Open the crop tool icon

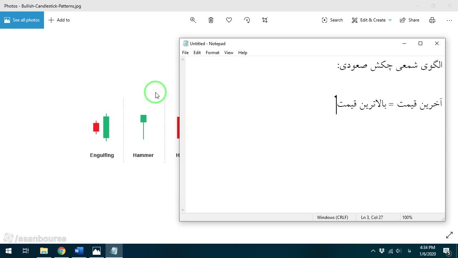coord(265,20)
